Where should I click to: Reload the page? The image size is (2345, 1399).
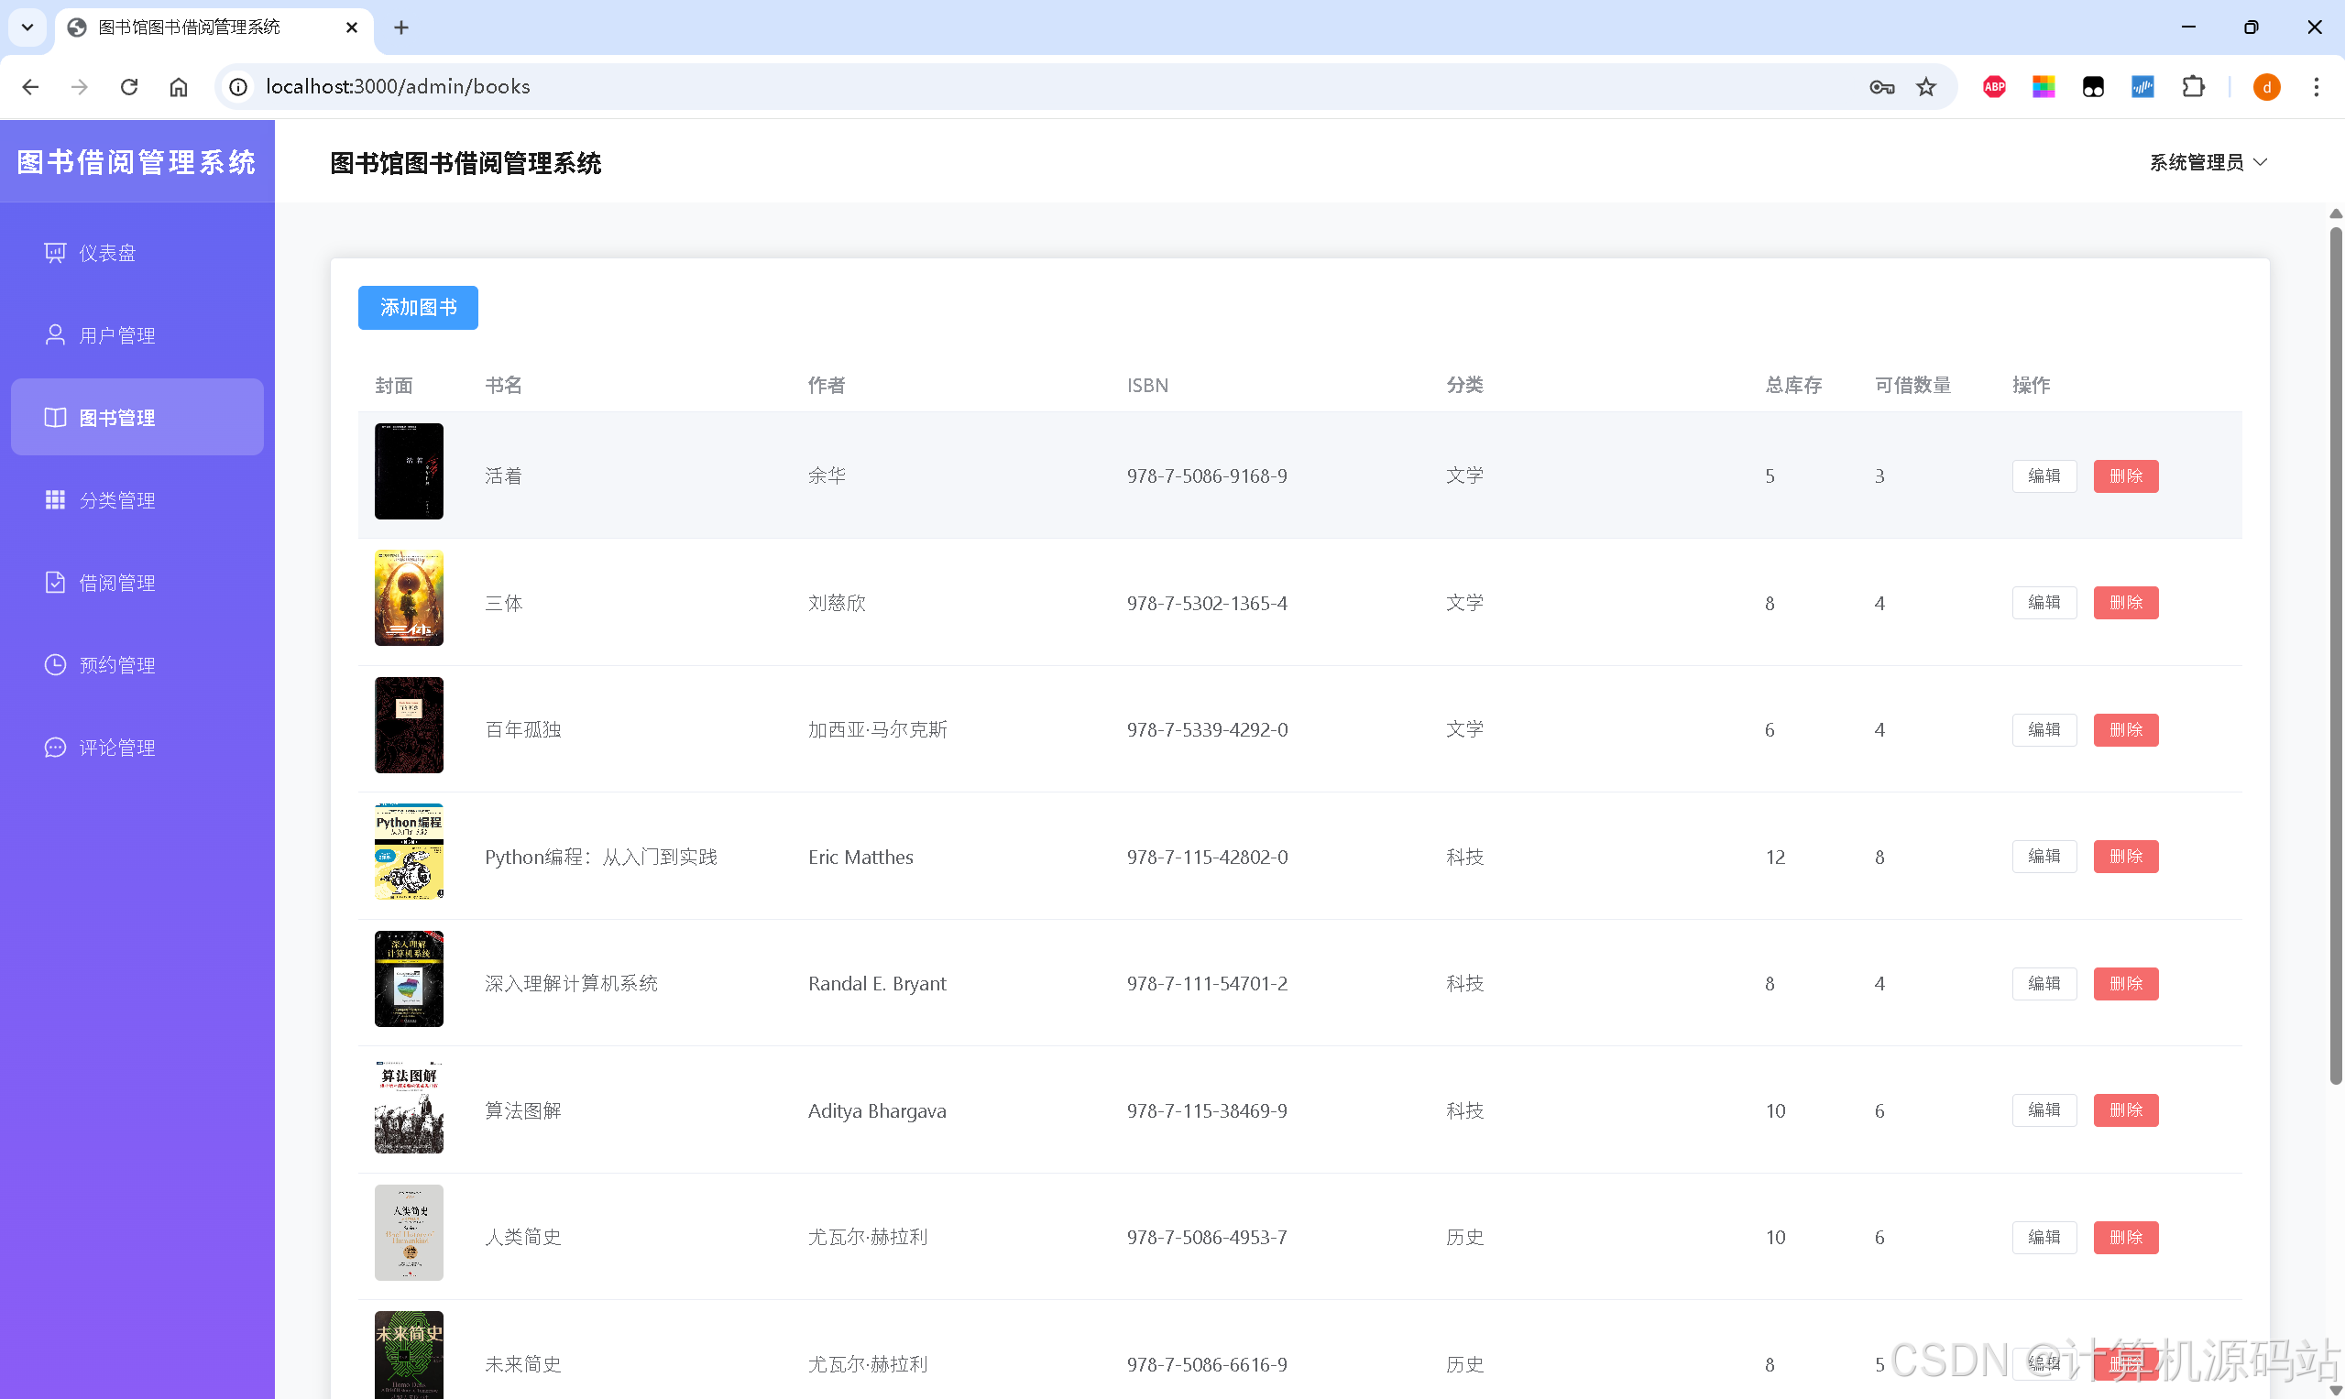coord(129,87)
